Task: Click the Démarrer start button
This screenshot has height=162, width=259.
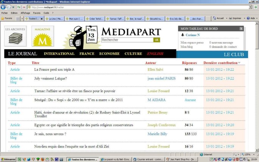Action: pos(8,159)
